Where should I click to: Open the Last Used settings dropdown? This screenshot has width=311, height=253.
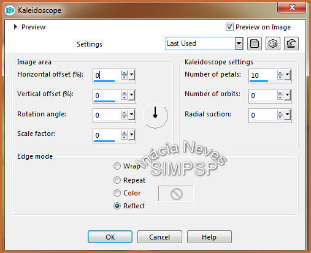click(239, 43)
